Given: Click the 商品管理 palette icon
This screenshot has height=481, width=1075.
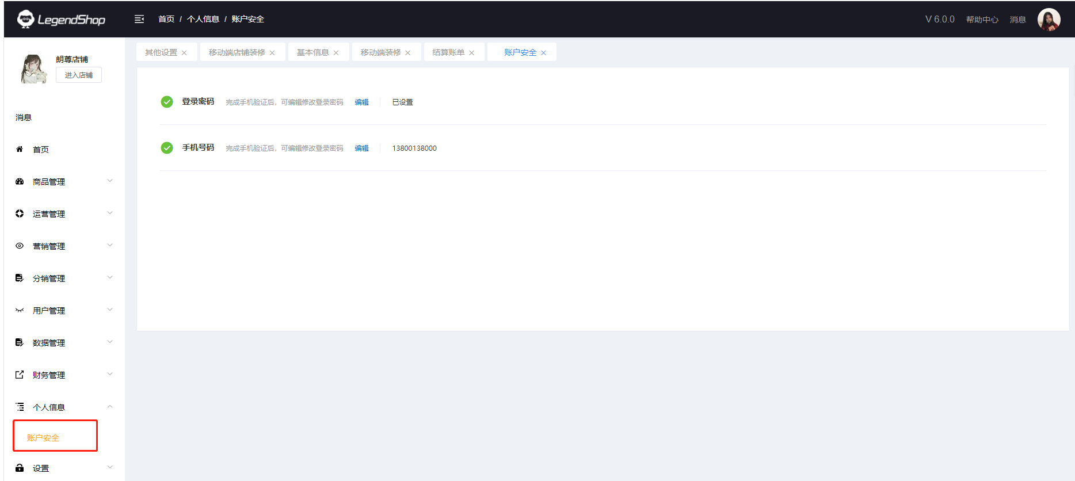Looking at the screenshot, I should [x=20, y=182].
